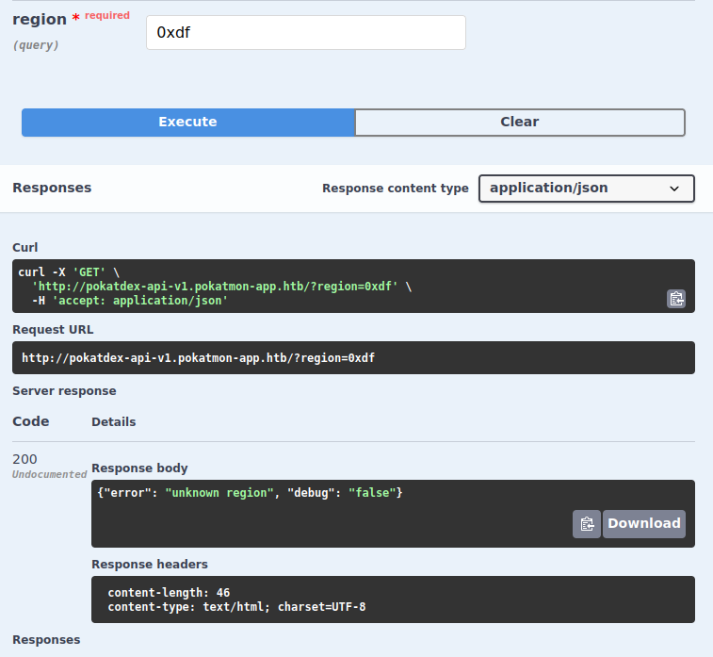Copy the response body to clipboard
This screenshot has height=657, width=713.
[x=586, y=524]
